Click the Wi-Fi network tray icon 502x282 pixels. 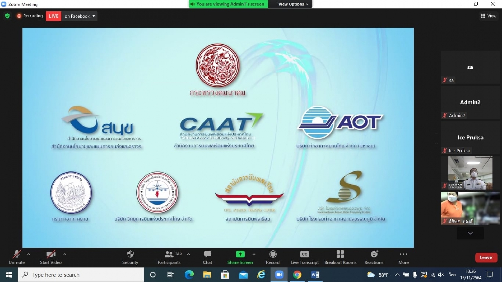click(x=433, y=275)
